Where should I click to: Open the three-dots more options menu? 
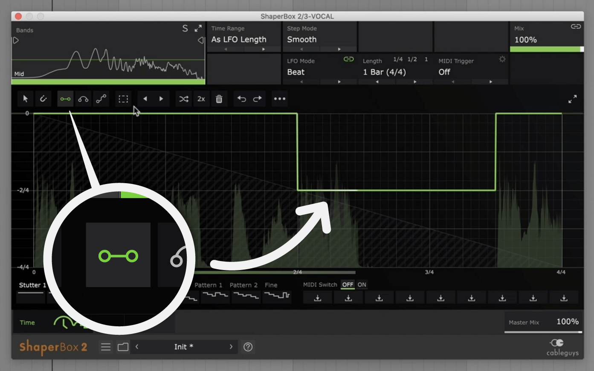[280, 99]
